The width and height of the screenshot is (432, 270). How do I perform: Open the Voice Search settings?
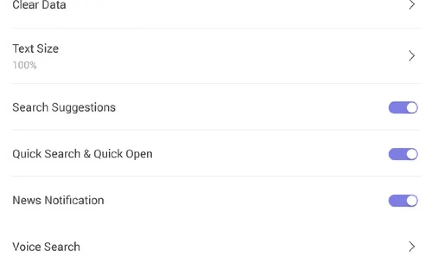[x=46, y=247]
